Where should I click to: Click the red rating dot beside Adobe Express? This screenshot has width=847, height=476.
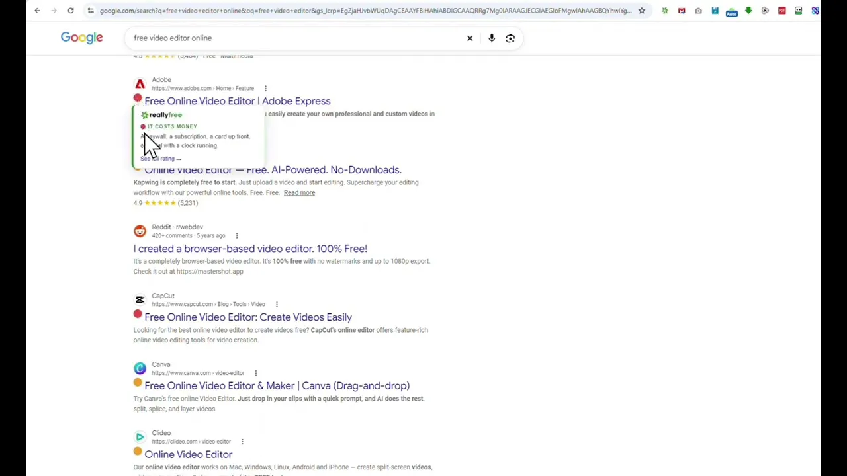[x=138, y=99]
